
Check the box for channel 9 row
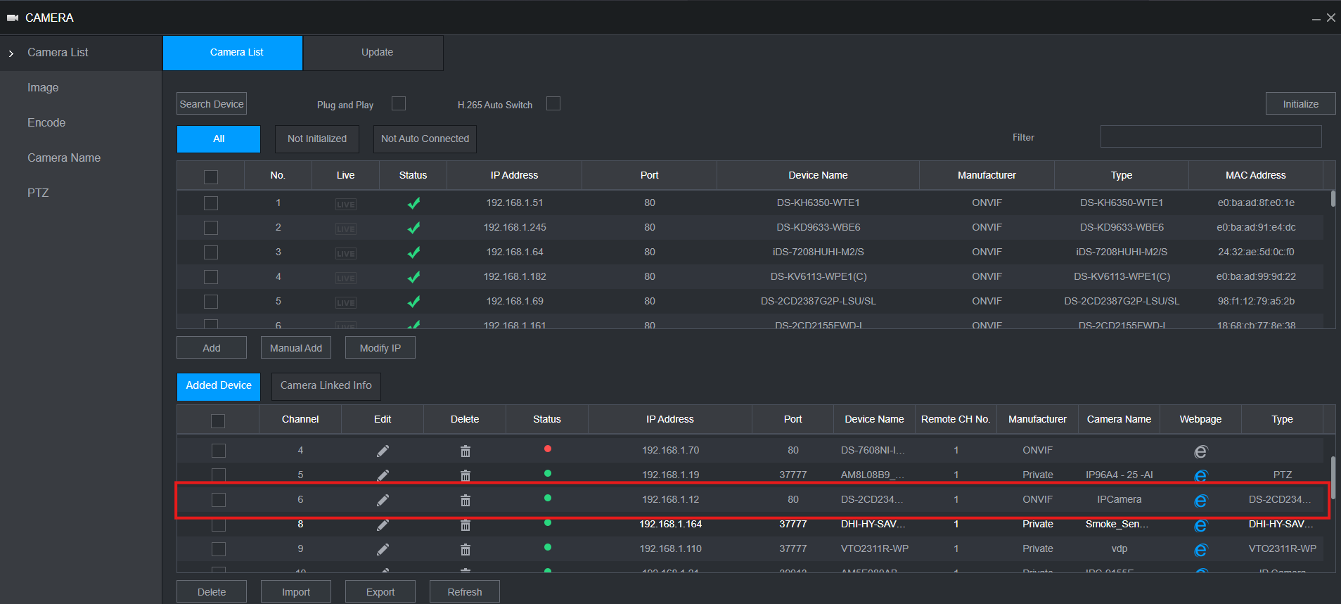[219, 549]
